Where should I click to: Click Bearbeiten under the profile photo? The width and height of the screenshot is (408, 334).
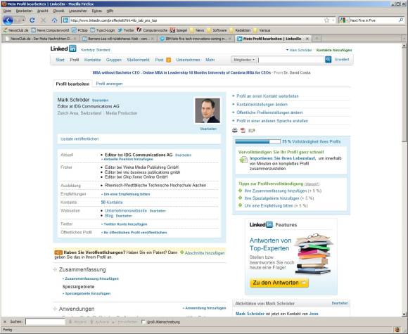point(208,129)
